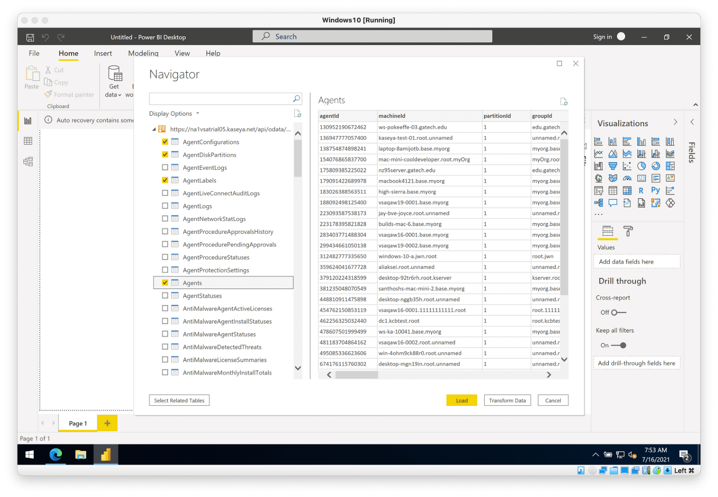This screenshot has width=718, height=497.
Task: Insert a Python visual
Action: (x=656, y=191)
